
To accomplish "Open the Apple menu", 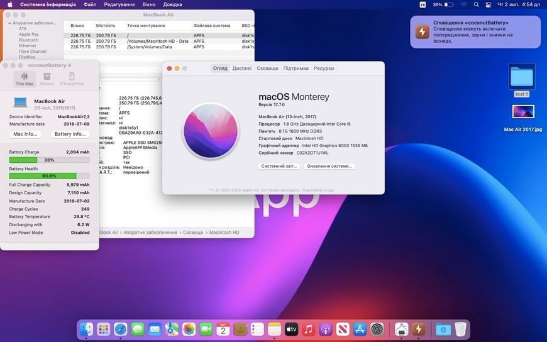I will click(x=10, y=4).
